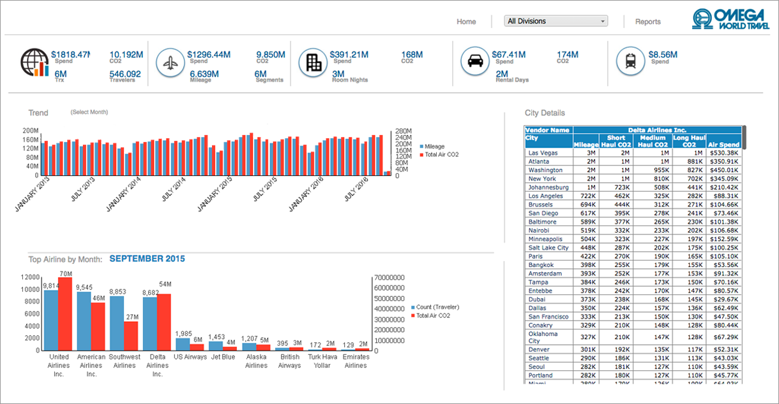Viewport: 779px width, 404px height.
Task: Select the car rental icon
Action: coord(475,62)
